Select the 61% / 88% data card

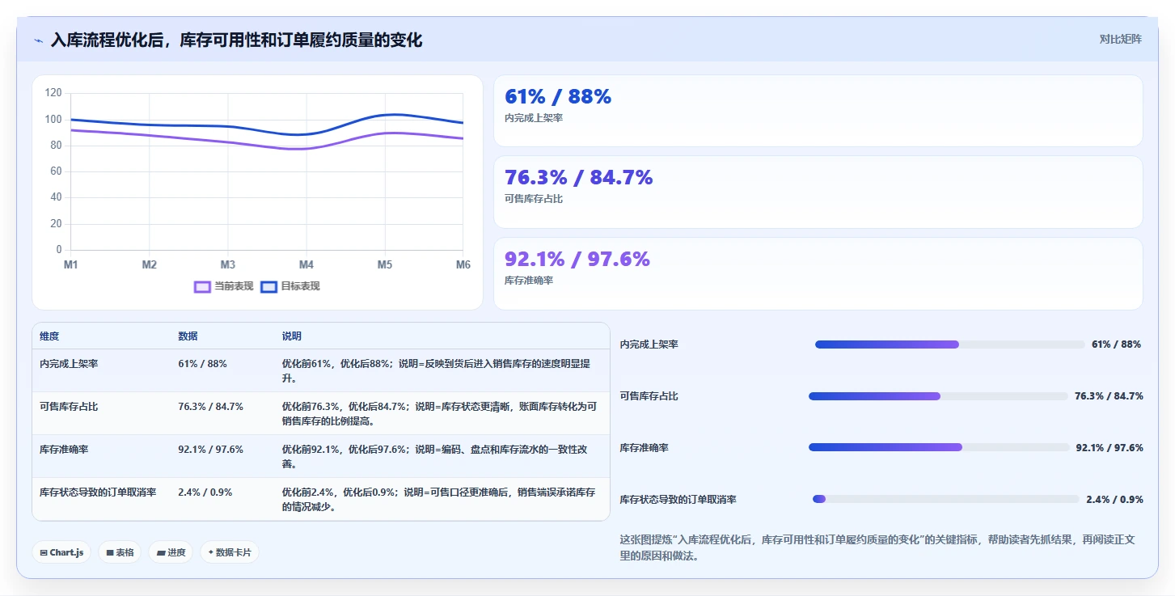818,111
